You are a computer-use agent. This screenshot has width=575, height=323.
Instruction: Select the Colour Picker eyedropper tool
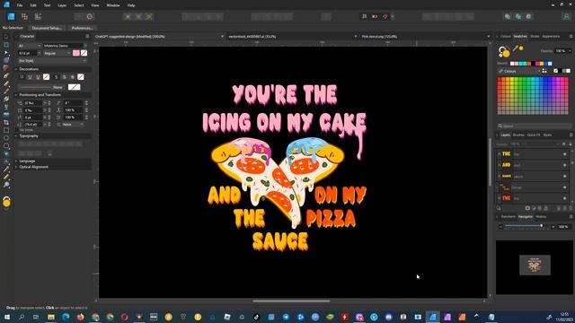(6, 170)
